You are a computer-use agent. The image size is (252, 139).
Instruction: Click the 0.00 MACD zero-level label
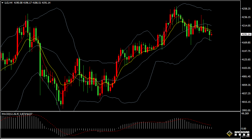243,128
